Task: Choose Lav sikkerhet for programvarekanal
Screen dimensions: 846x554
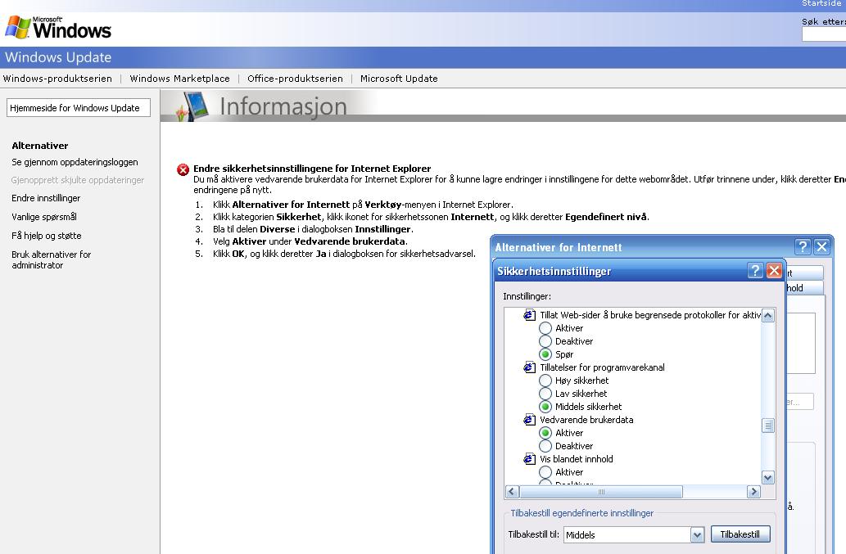Action: (x=545, y=394)
